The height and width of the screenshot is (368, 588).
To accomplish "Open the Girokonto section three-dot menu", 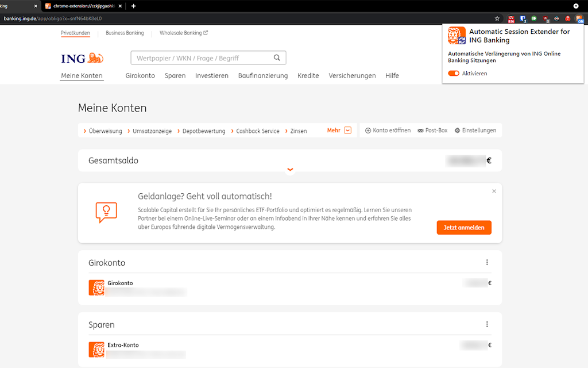I will (487, 262).
